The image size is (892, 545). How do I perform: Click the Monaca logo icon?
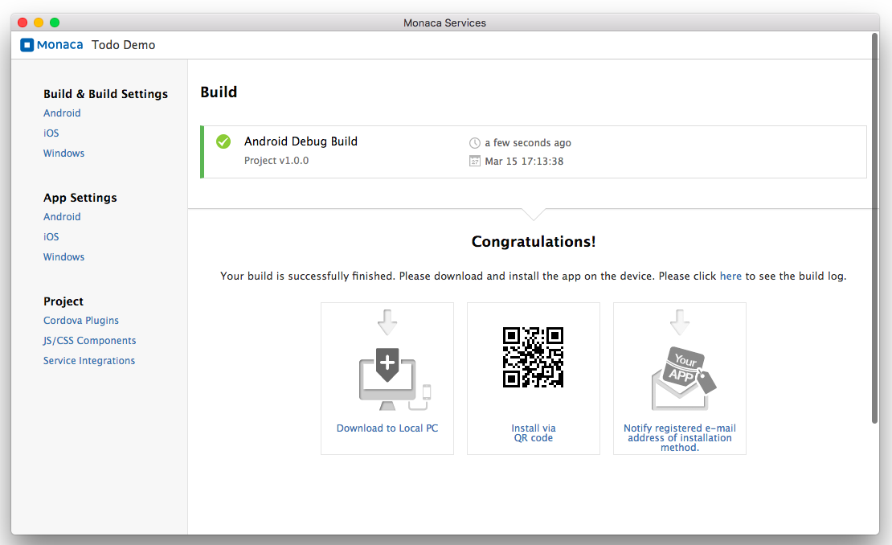pyautogui.click(x=27, y=45)
